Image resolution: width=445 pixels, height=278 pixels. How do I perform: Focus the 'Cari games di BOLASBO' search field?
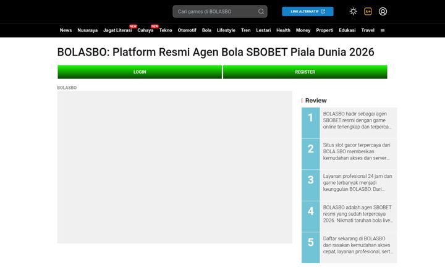[x=220, y=11]
